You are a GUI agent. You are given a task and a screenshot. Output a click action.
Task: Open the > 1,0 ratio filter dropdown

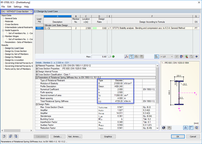166,57
